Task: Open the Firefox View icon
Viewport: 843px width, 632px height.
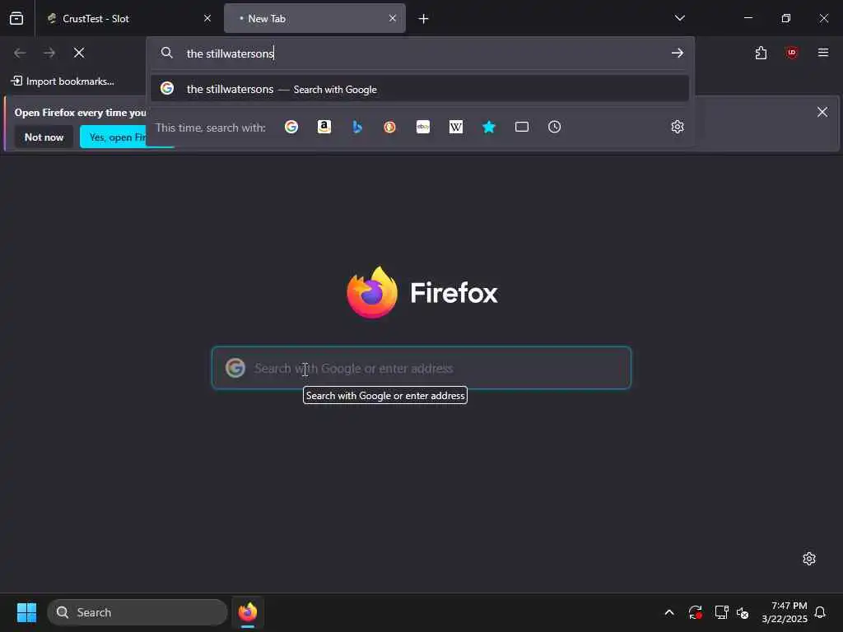Action: pos(16,18)
